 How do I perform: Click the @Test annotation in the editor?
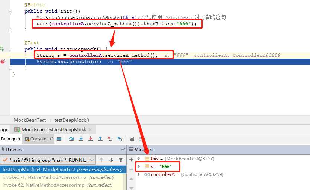(x=32, y=43)
